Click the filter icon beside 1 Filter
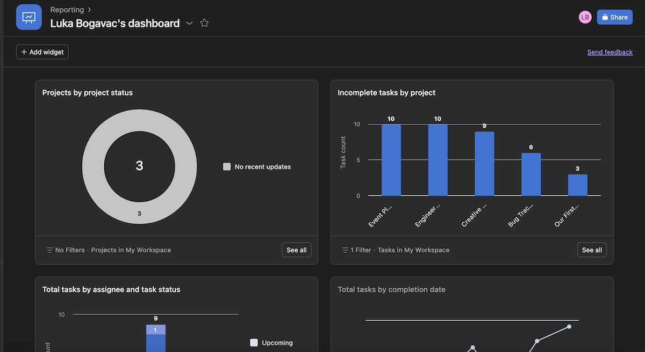 [x=345, y=250]
